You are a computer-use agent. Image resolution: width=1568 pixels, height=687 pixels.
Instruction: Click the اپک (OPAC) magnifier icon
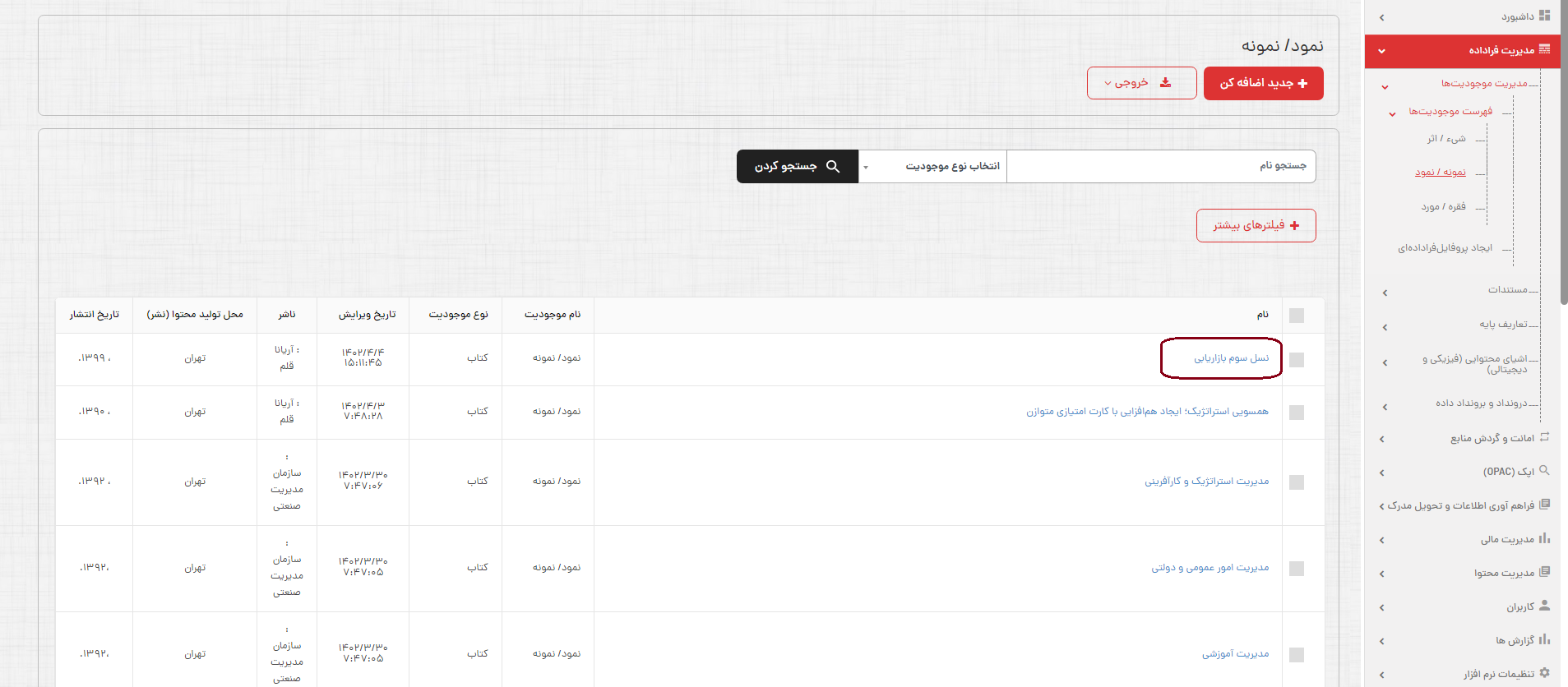(x=1544, y=471)
